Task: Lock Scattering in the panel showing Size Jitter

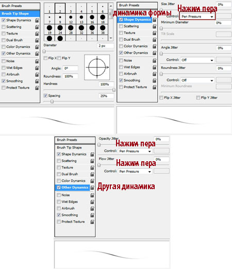Action: [154, 26]
